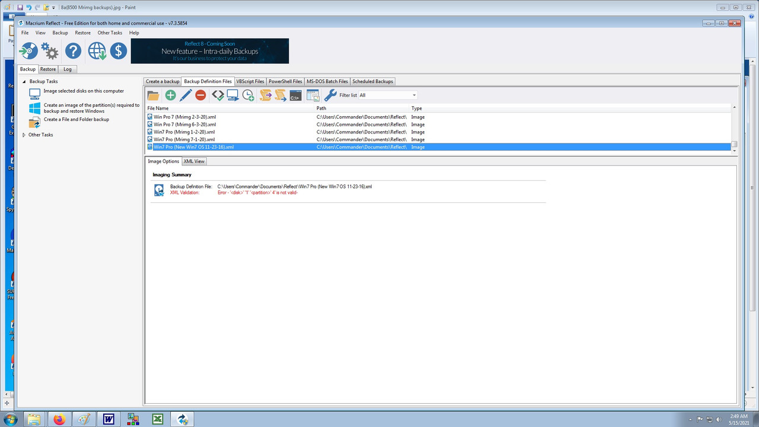Click Create a File and Folder backup
This screenshot has height=427, width=759.
point(76,119)
